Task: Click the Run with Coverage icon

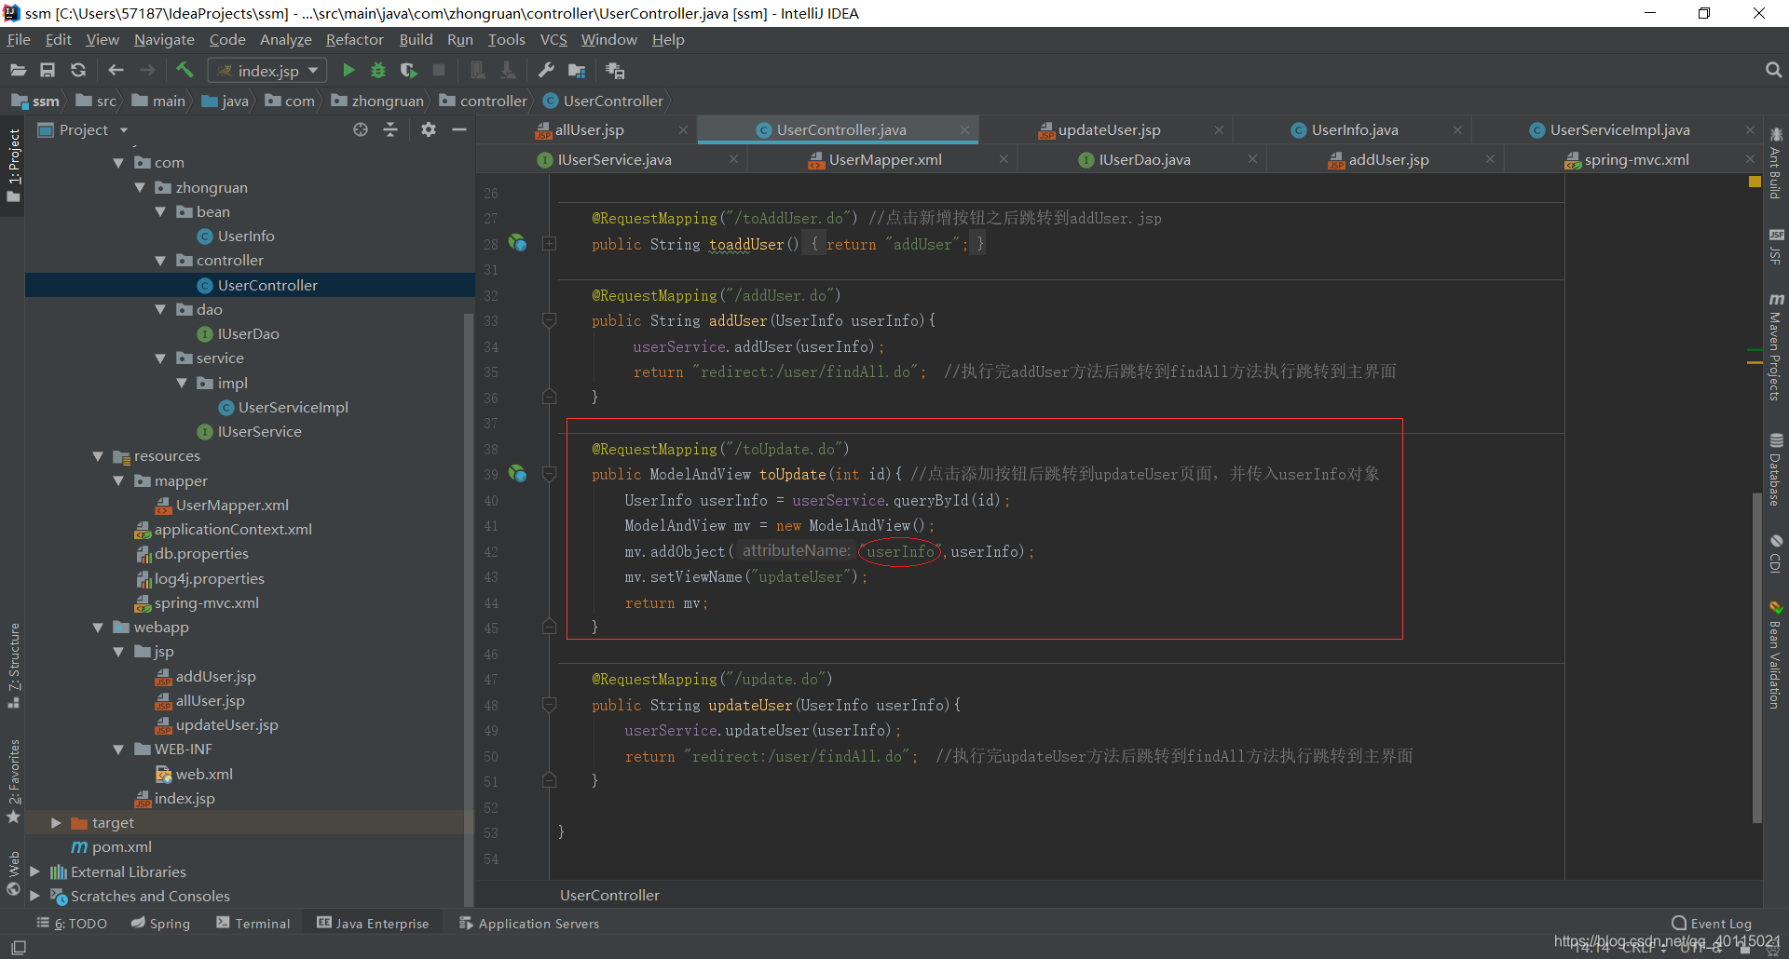Action: tap(408, 71)
